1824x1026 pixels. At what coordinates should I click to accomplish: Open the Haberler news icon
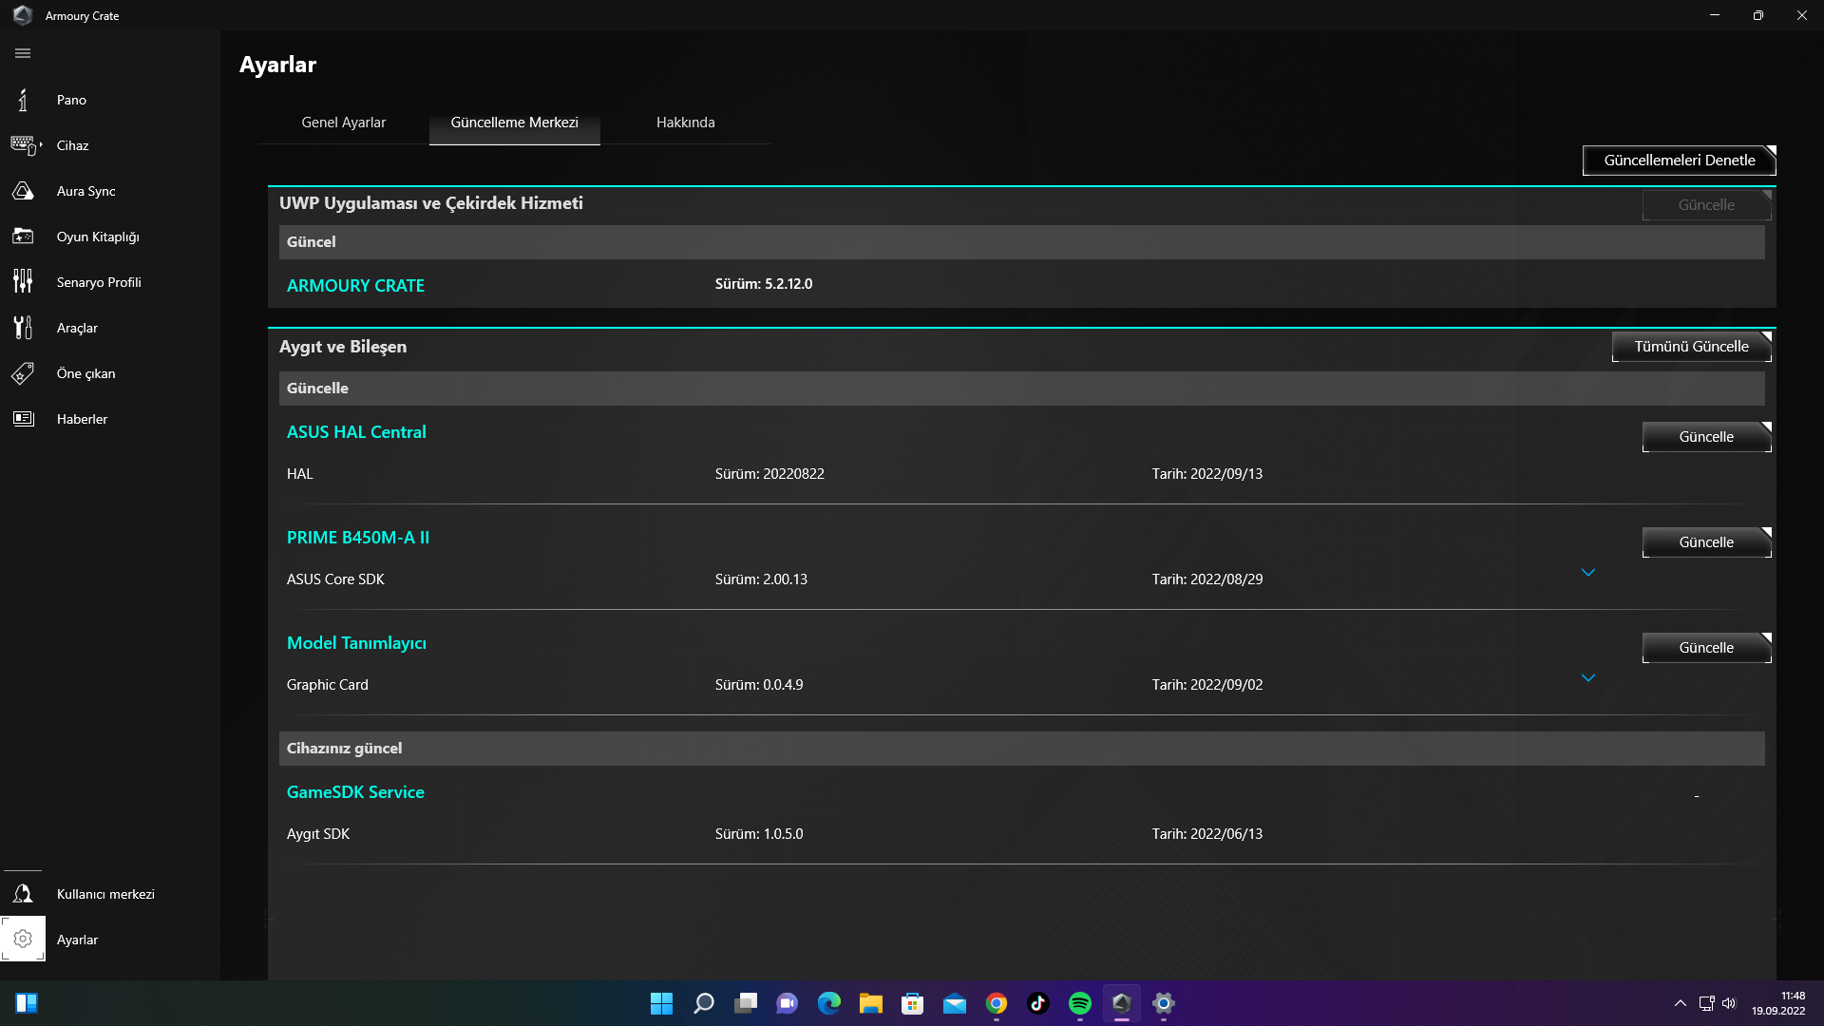(x=23, y=419)
